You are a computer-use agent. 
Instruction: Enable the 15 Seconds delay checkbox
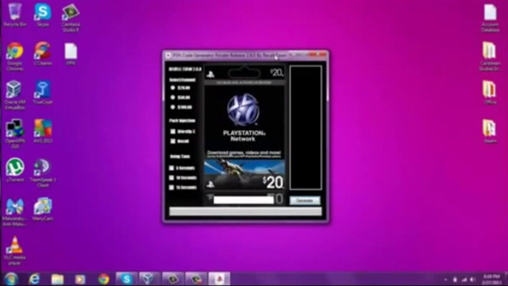(x=172, y=187)
